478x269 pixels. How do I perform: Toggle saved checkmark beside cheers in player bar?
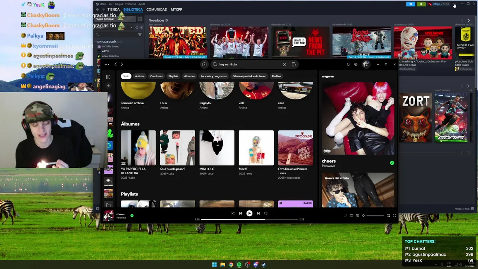click(x=132, y=216)
